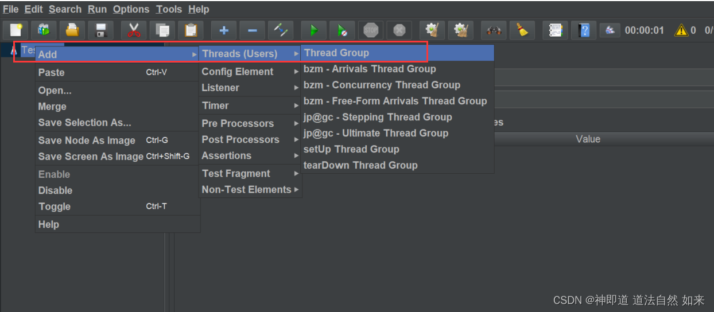Screen dimensions: 714x312
Task: Expand the Listener submenu
Action: tap(250, 88)
